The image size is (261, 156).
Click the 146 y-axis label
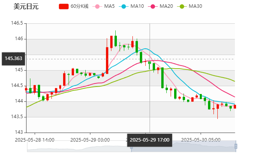pyautogui.click(x=19, y=39)
